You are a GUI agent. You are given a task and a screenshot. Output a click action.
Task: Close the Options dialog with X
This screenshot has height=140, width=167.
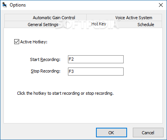161,5
